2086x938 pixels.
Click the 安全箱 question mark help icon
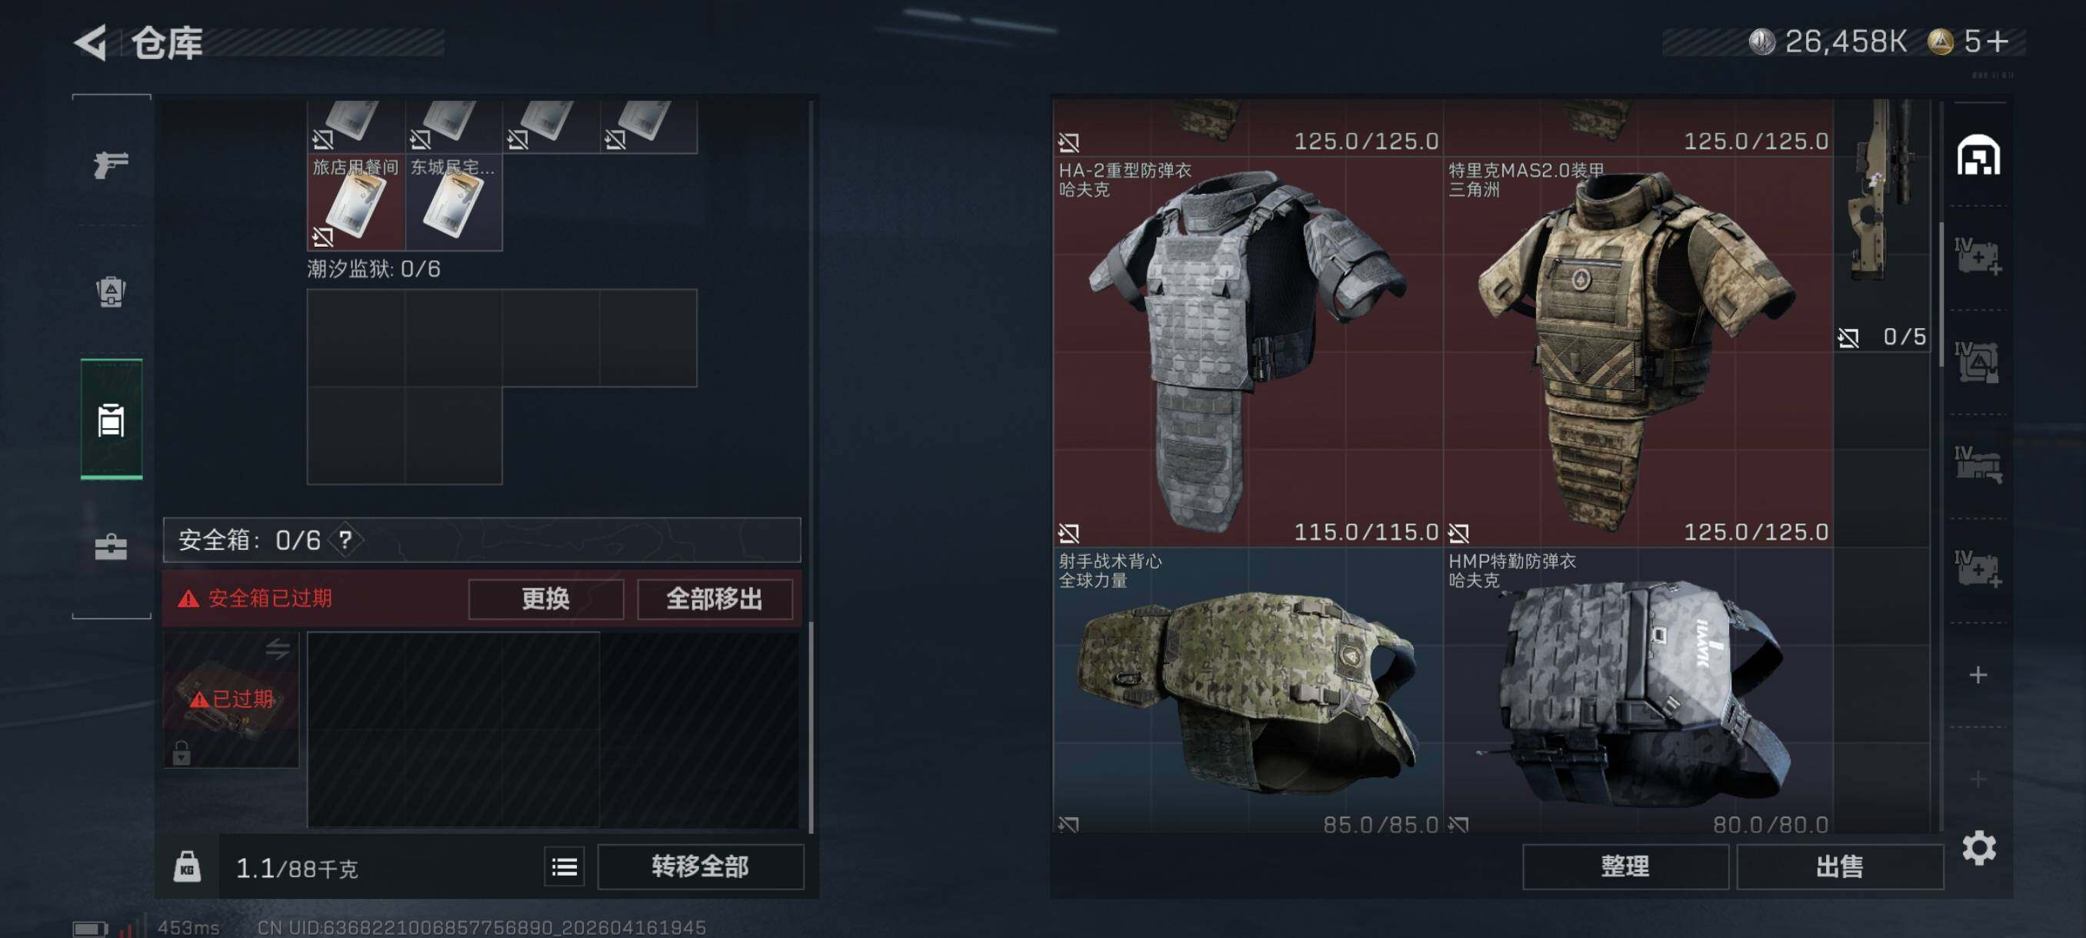pos(346,540)
